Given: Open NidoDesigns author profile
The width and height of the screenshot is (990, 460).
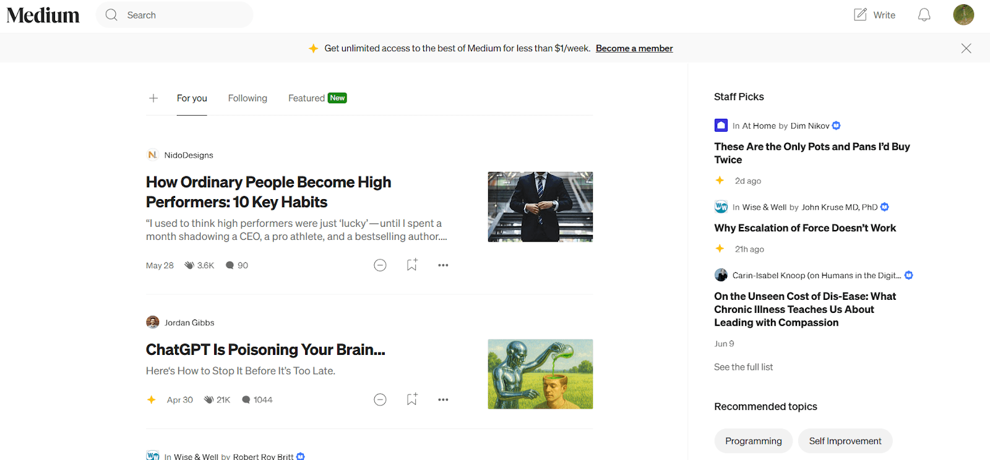Looking at the screenshot, I should pos(189,155).
